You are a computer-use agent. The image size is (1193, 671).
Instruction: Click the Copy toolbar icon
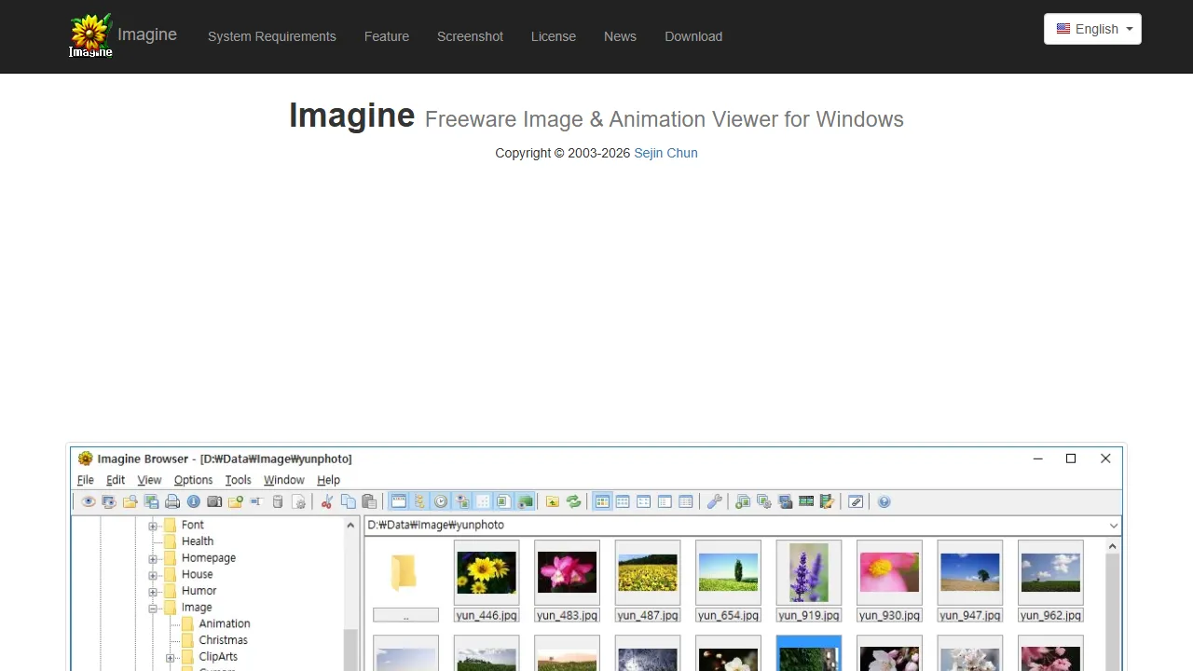pyautogui.click(x=348, y=501)
